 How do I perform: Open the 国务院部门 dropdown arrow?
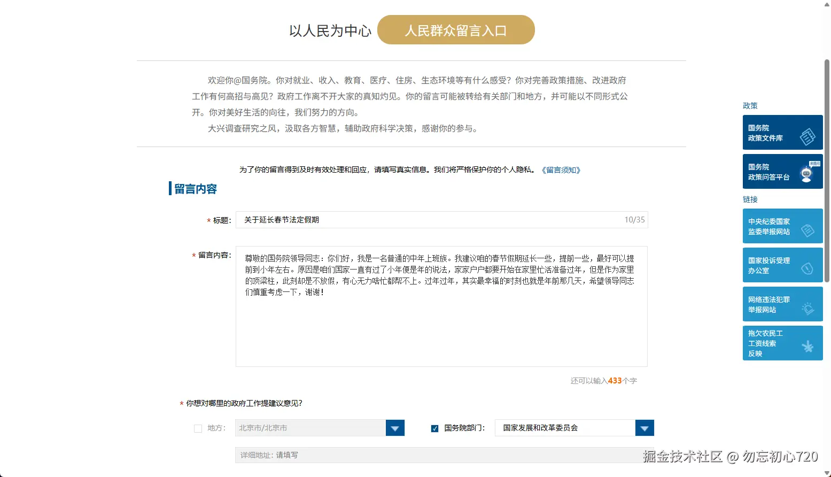[644, 428]
